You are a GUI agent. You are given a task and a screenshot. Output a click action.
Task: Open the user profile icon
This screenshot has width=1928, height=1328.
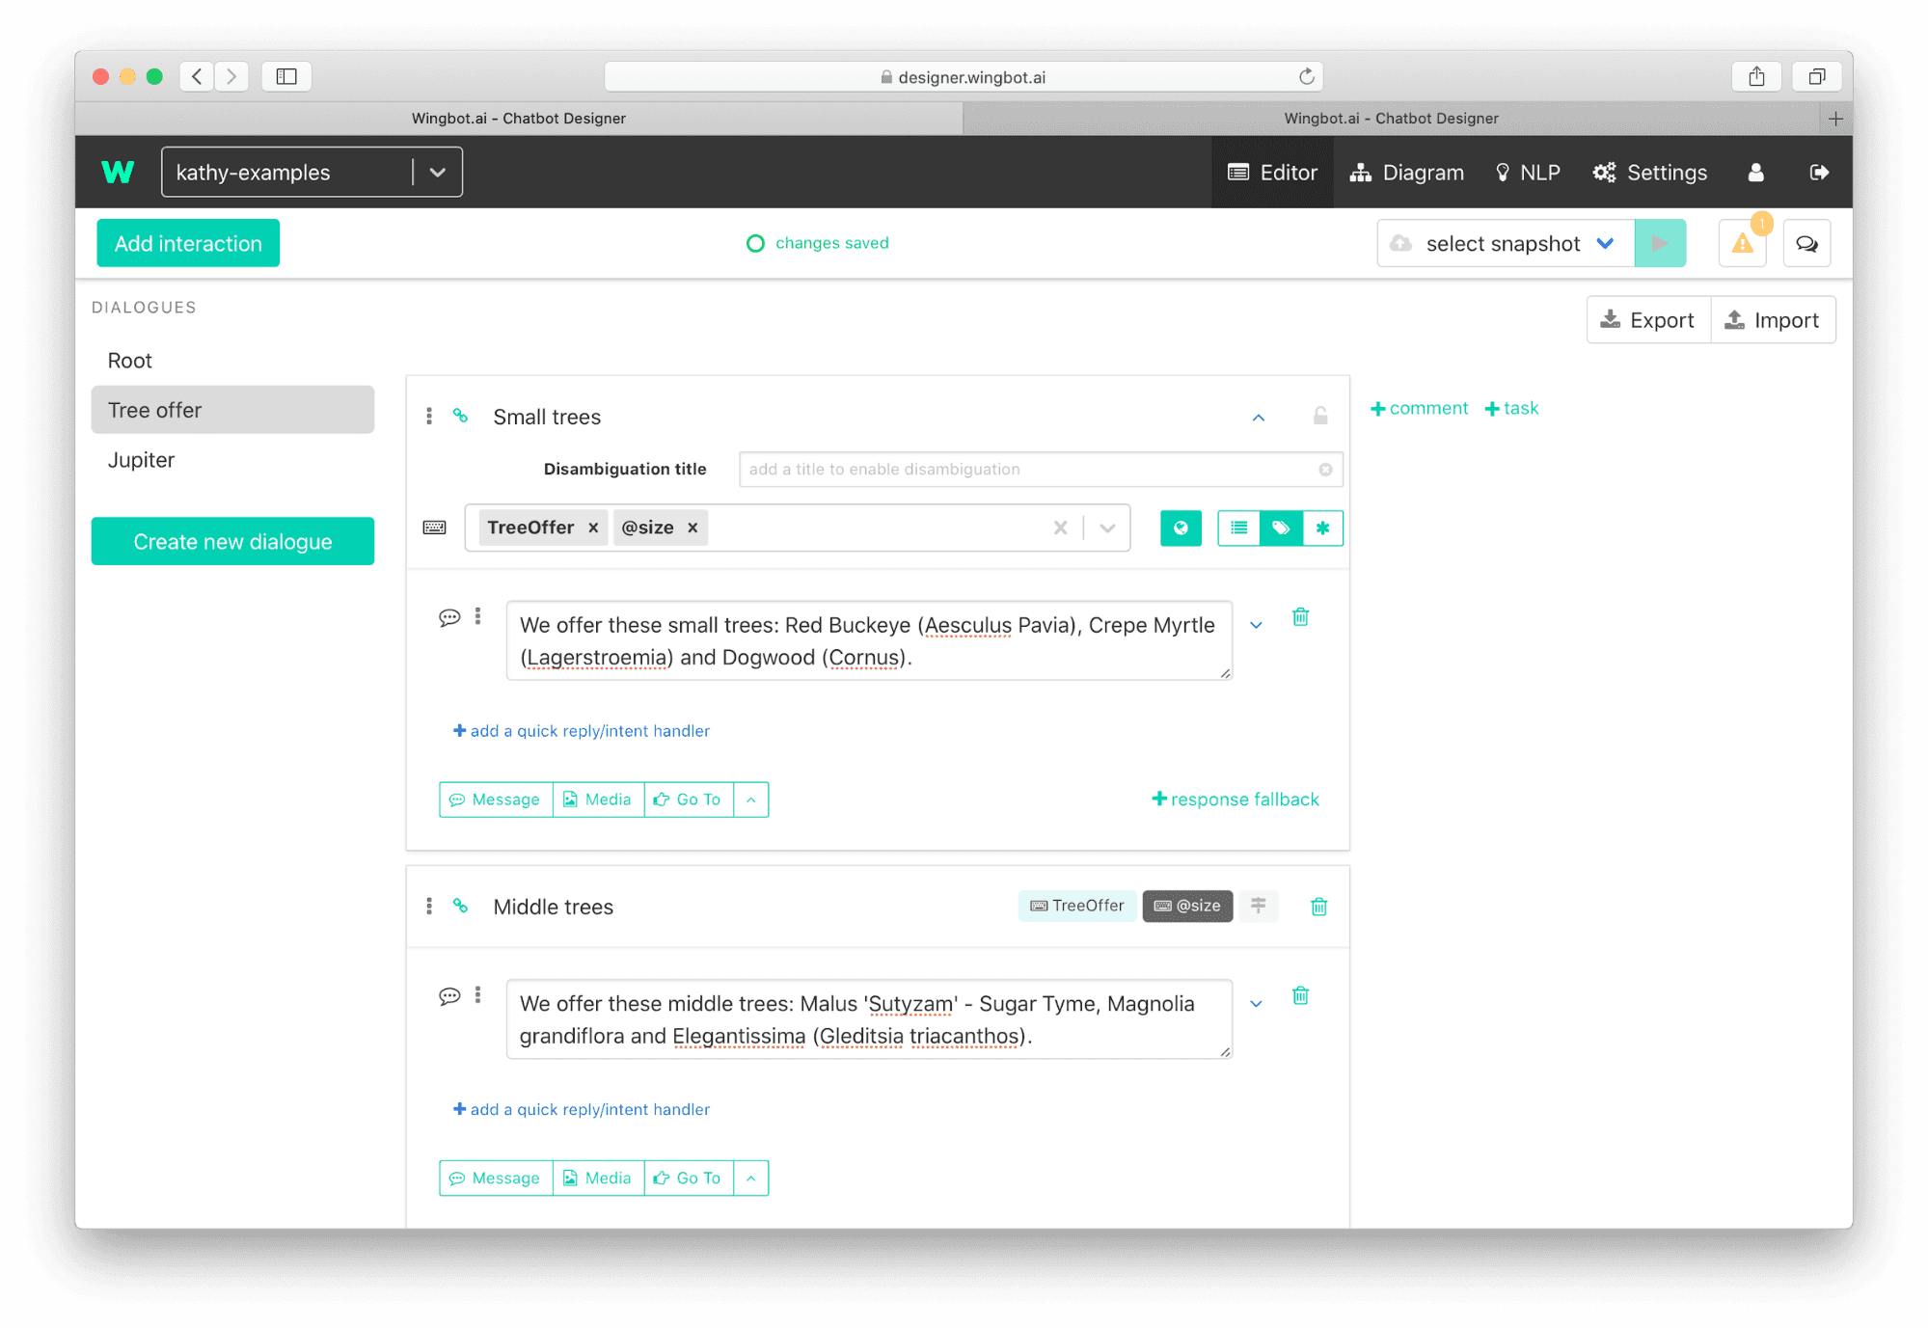pyautogui.click(x=1755, y=173)
